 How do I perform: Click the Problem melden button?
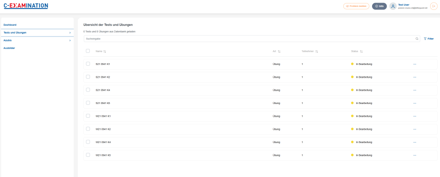click(x=356, y=6)
